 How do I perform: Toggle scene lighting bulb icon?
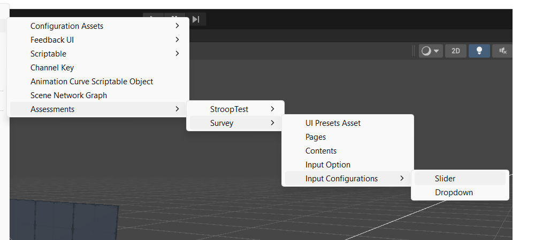[479, 51]
